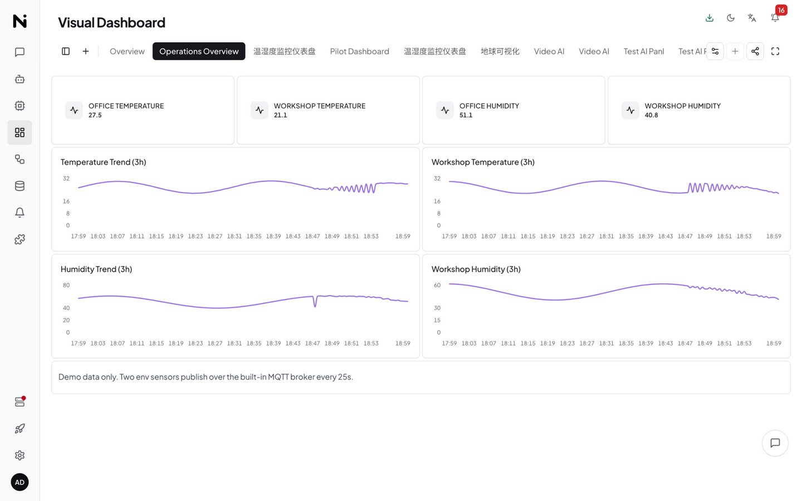Image resolution: width=802 pixels, height=501 pixels.
Task: Click the chip device icon in sidebar
Action: [x=19, y=106]
